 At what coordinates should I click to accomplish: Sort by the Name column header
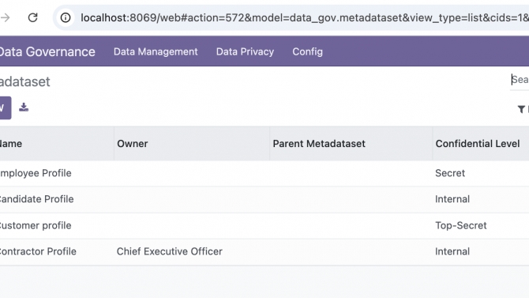(x=57, y=144)
